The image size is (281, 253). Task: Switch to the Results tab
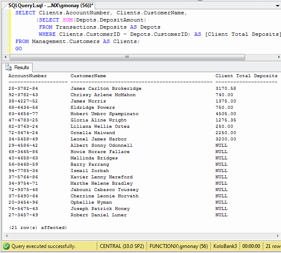pos(17,67)
